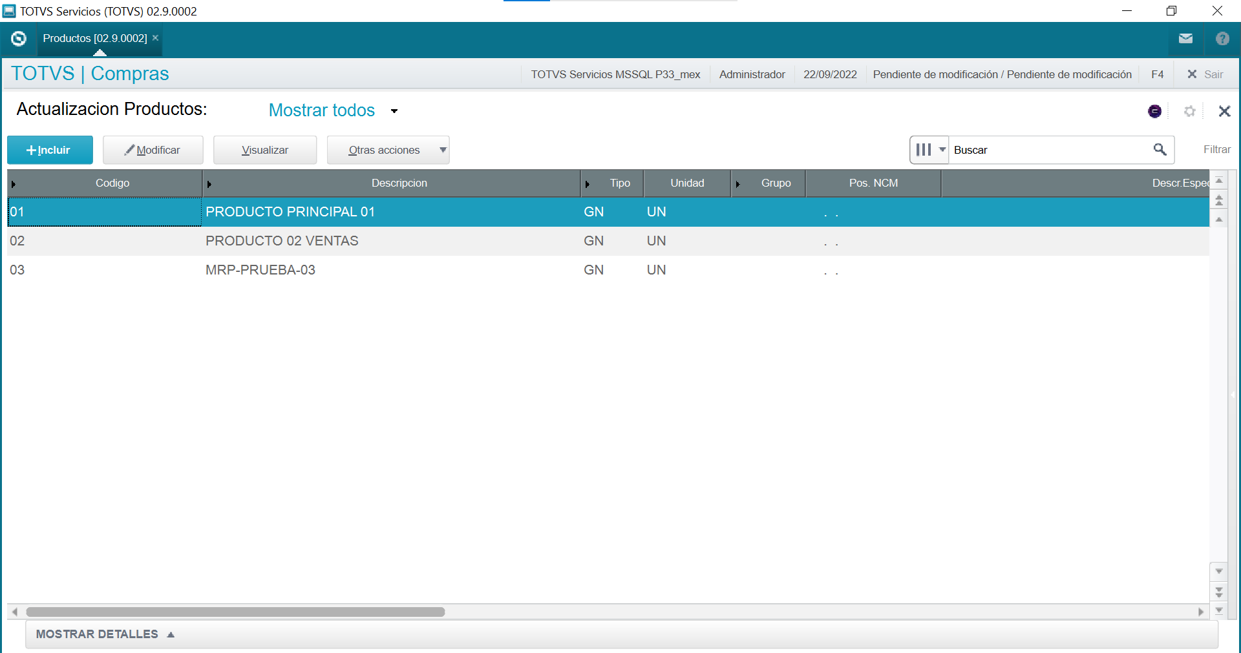Click the TOTVS Servicios MSSQL P33_mex environment label
The width and height of the screenshot is (1241, 653).
click(x=615, y=74)
